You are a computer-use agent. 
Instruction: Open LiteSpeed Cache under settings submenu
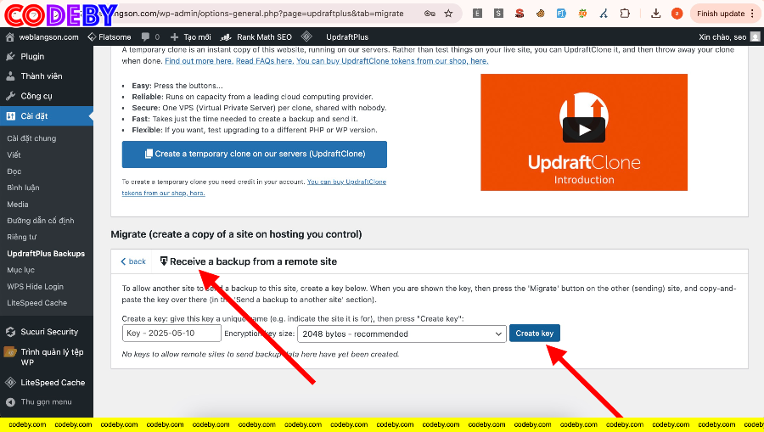37,303
